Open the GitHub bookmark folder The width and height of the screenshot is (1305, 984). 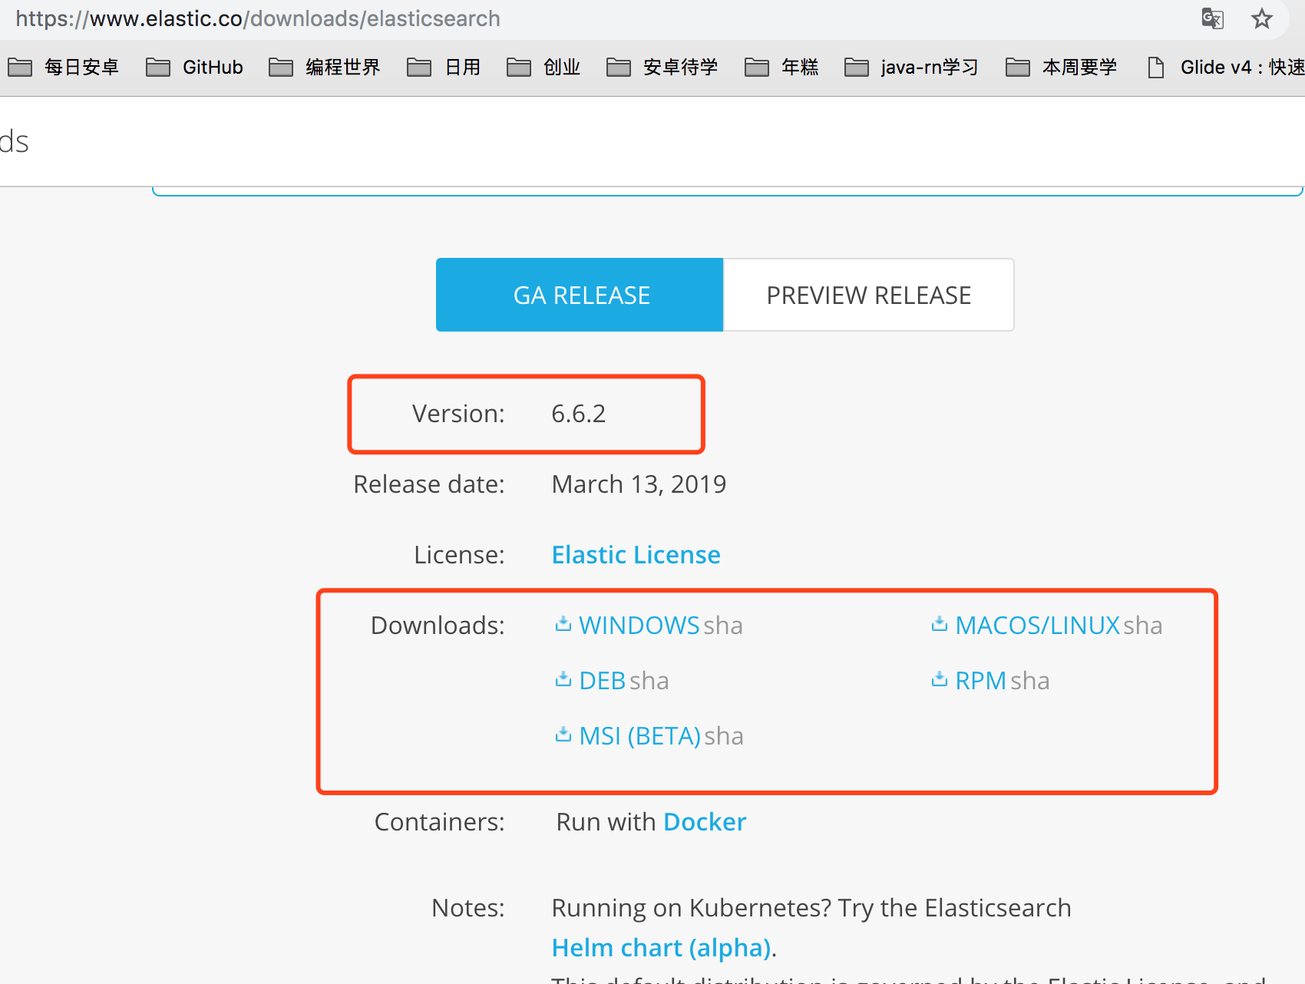[195, 68]
